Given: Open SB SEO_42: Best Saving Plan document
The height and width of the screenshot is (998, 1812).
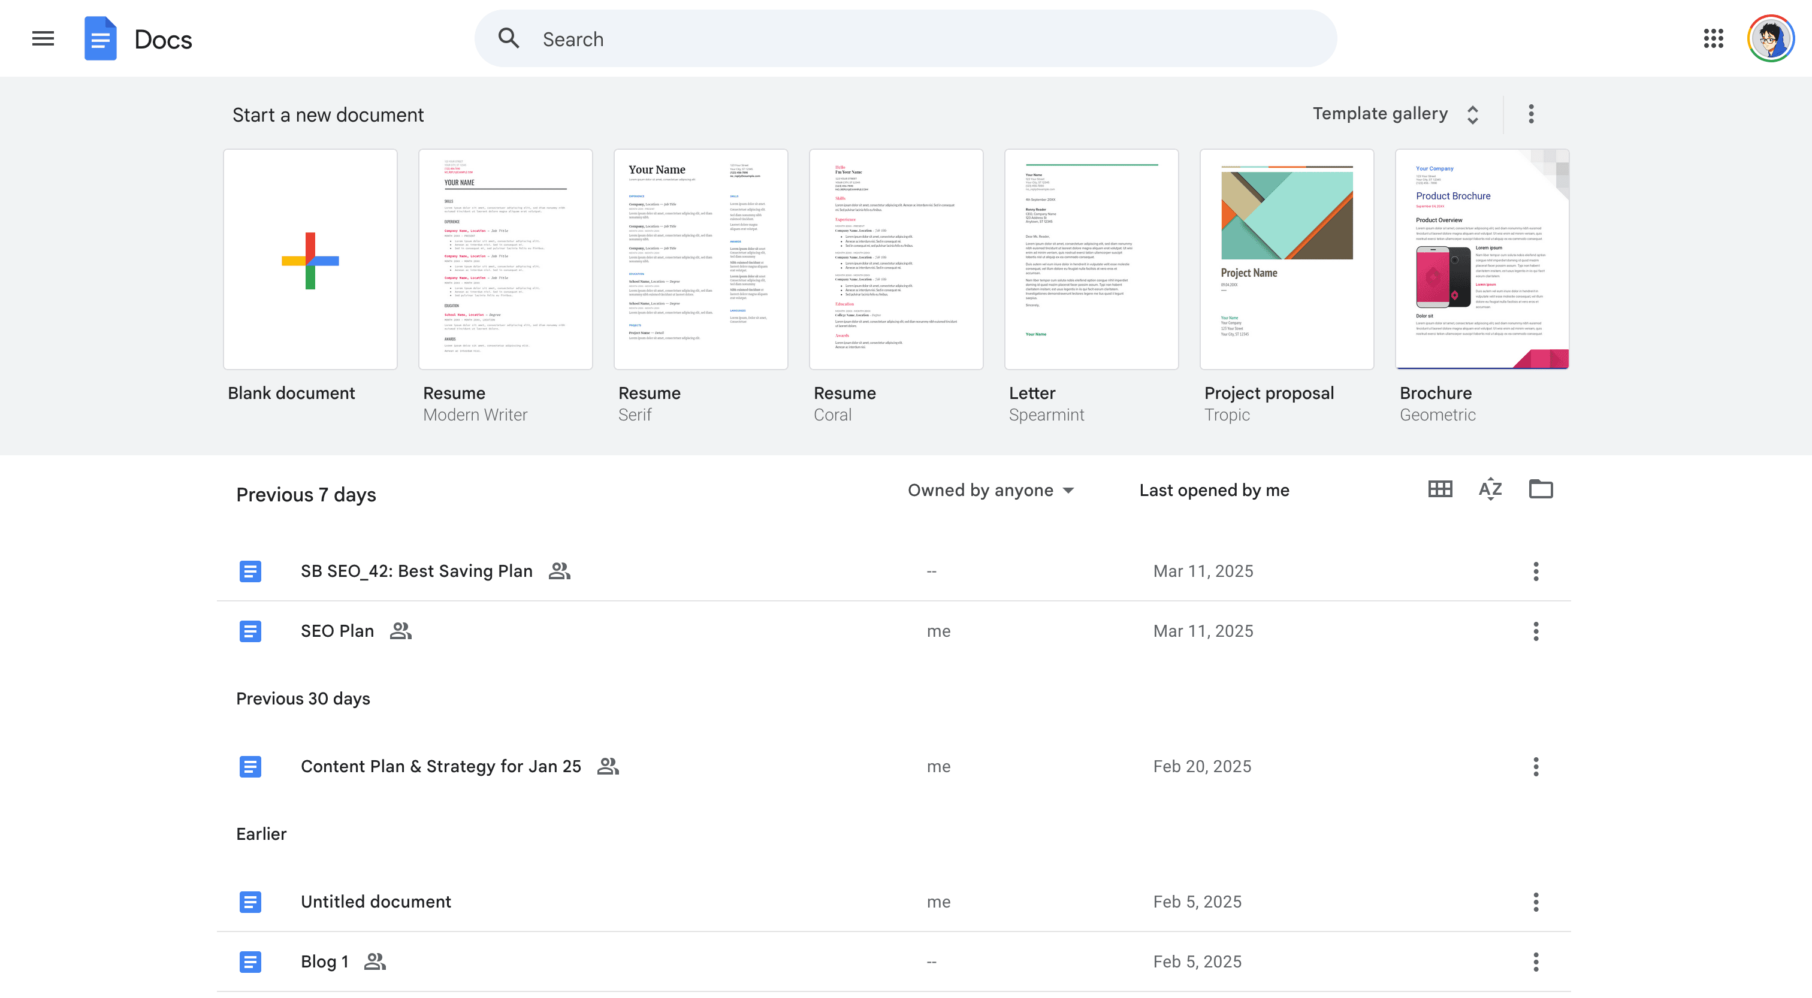Looking at the screenshot, I should coord(416,570).
